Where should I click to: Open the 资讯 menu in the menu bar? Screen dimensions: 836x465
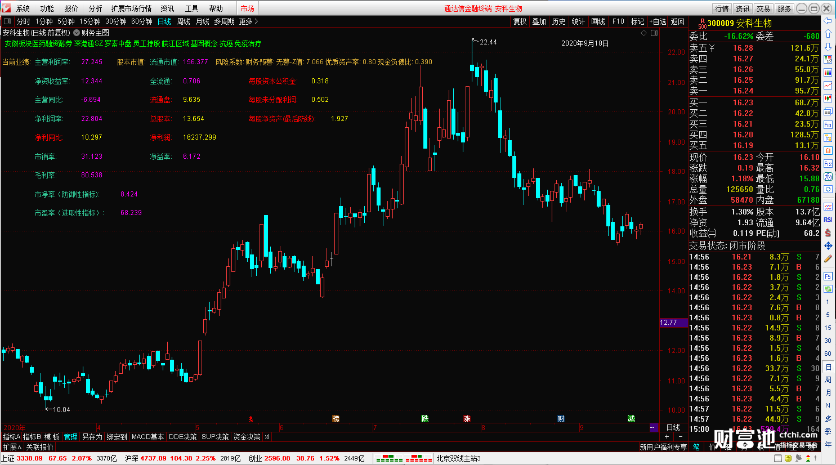pos(168,8)
